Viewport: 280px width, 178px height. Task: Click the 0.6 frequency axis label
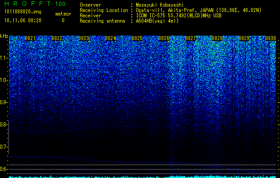(4, 169)
